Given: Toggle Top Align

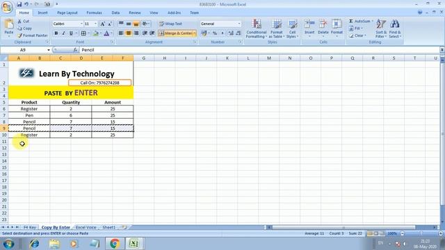Looking at the screenshot, I should (121, 24).
